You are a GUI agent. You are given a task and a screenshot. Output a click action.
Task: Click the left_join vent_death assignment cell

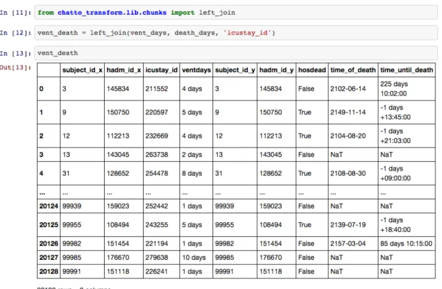pos(236,32)
